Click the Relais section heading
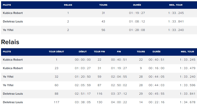The height and width of the screenshot is (105, 197). pos(10,42)
